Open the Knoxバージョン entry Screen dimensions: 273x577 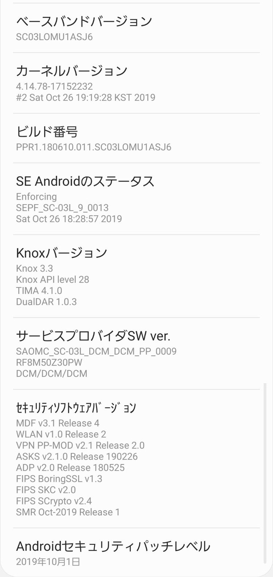(136, 276)
